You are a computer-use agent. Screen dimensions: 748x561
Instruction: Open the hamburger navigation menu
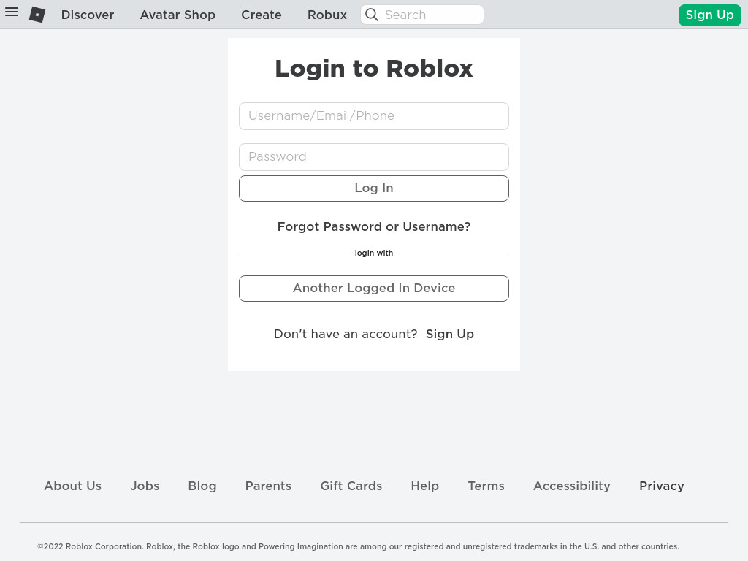[x=12, y=12]
